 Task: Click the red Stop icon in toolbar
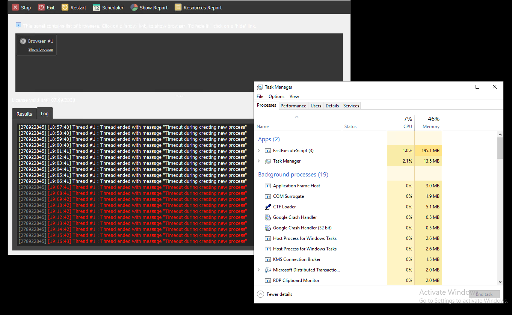tap(15, 8)
